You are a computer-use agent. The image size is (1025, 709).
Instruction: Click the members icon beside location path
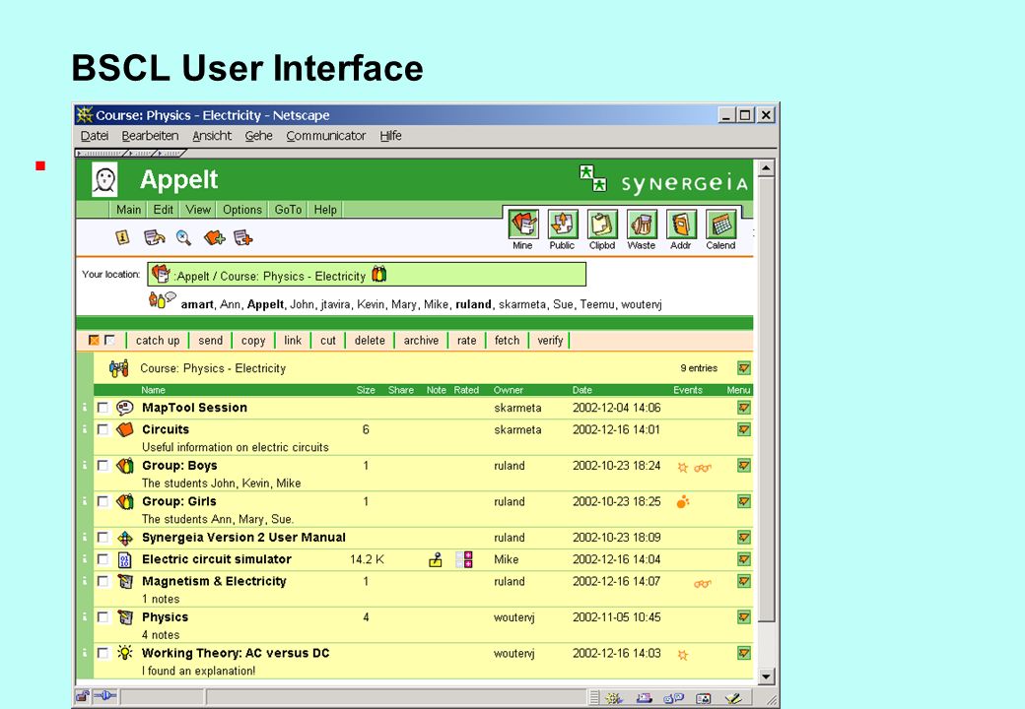[379, 274]
